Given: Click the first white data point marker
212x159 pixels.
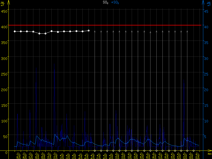Looking at the screenshot, I should click(x=15, y=31).
